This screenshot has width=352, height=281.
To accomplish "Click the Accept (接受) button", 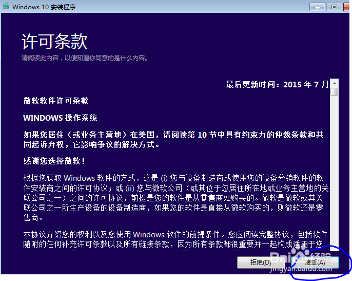I will [x=315, y=263].
